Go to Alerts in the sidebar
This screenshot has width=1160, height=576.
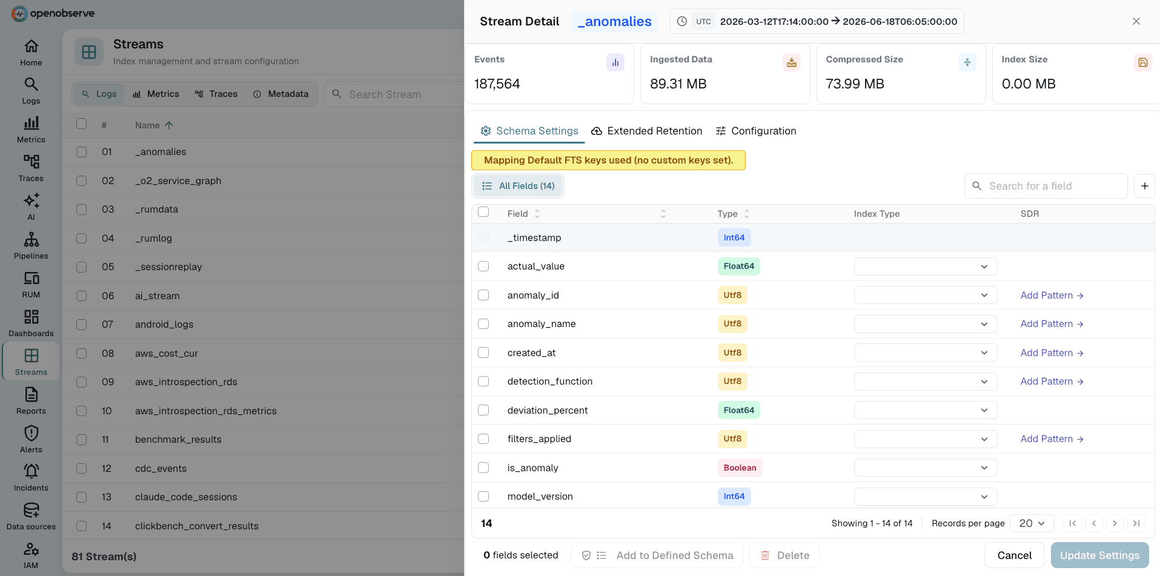point(31,440)
